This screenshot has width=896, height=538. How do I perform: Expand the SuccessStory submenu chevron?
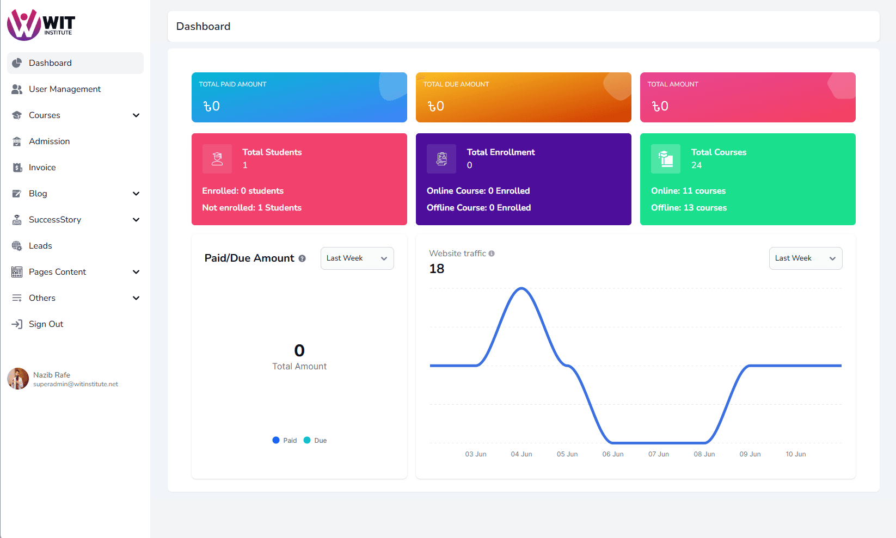point(136,220)
